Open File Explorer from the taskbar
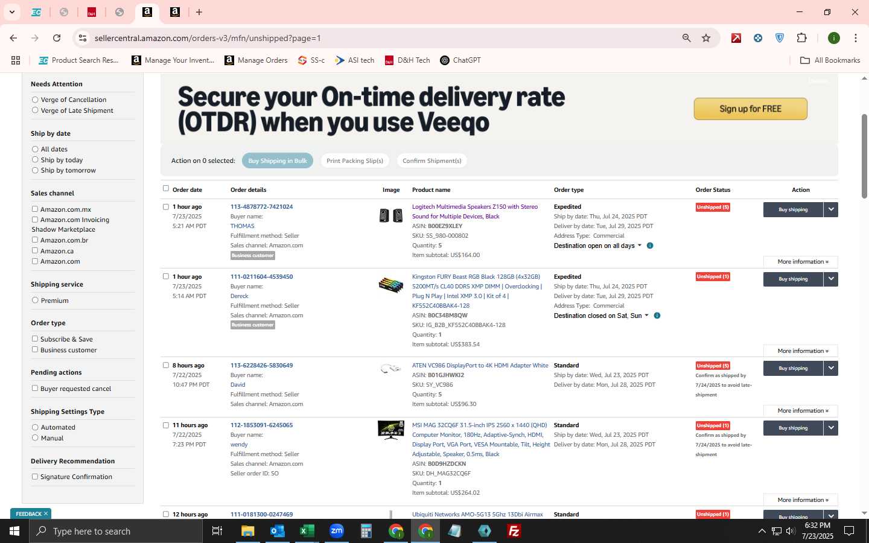869x543 pixels. 248,531
